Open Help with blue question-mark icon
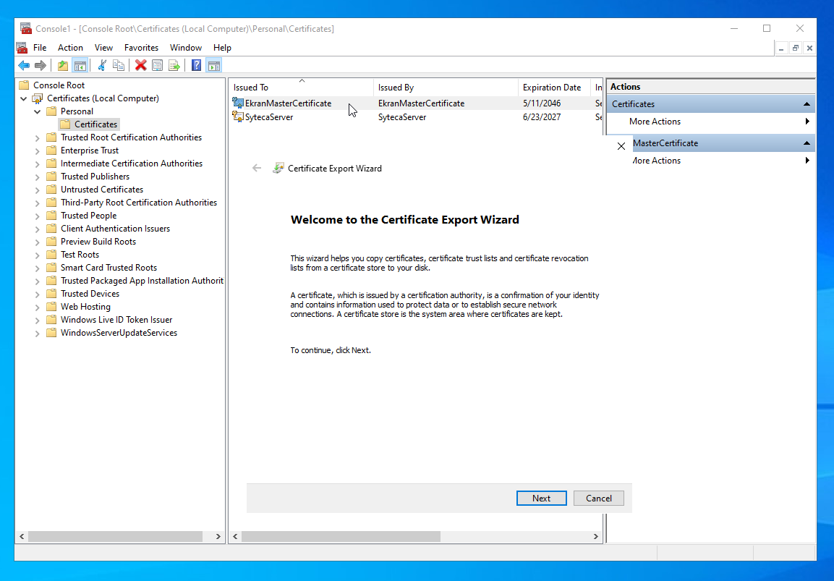 tap(196, 65)
